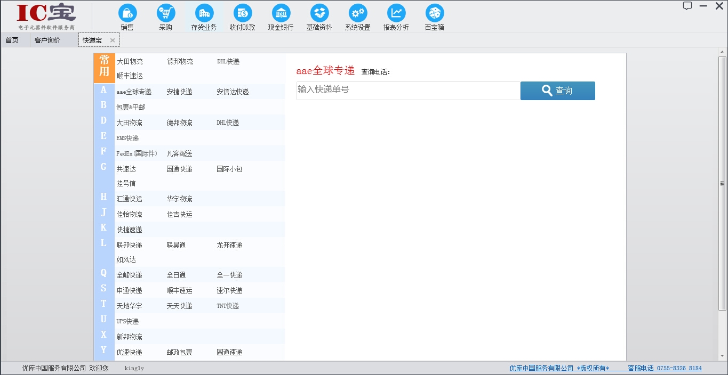Viewport: 728px width, 375px height.
Task: Pick 天天快递 courier
Action: (x=179, y=306)
